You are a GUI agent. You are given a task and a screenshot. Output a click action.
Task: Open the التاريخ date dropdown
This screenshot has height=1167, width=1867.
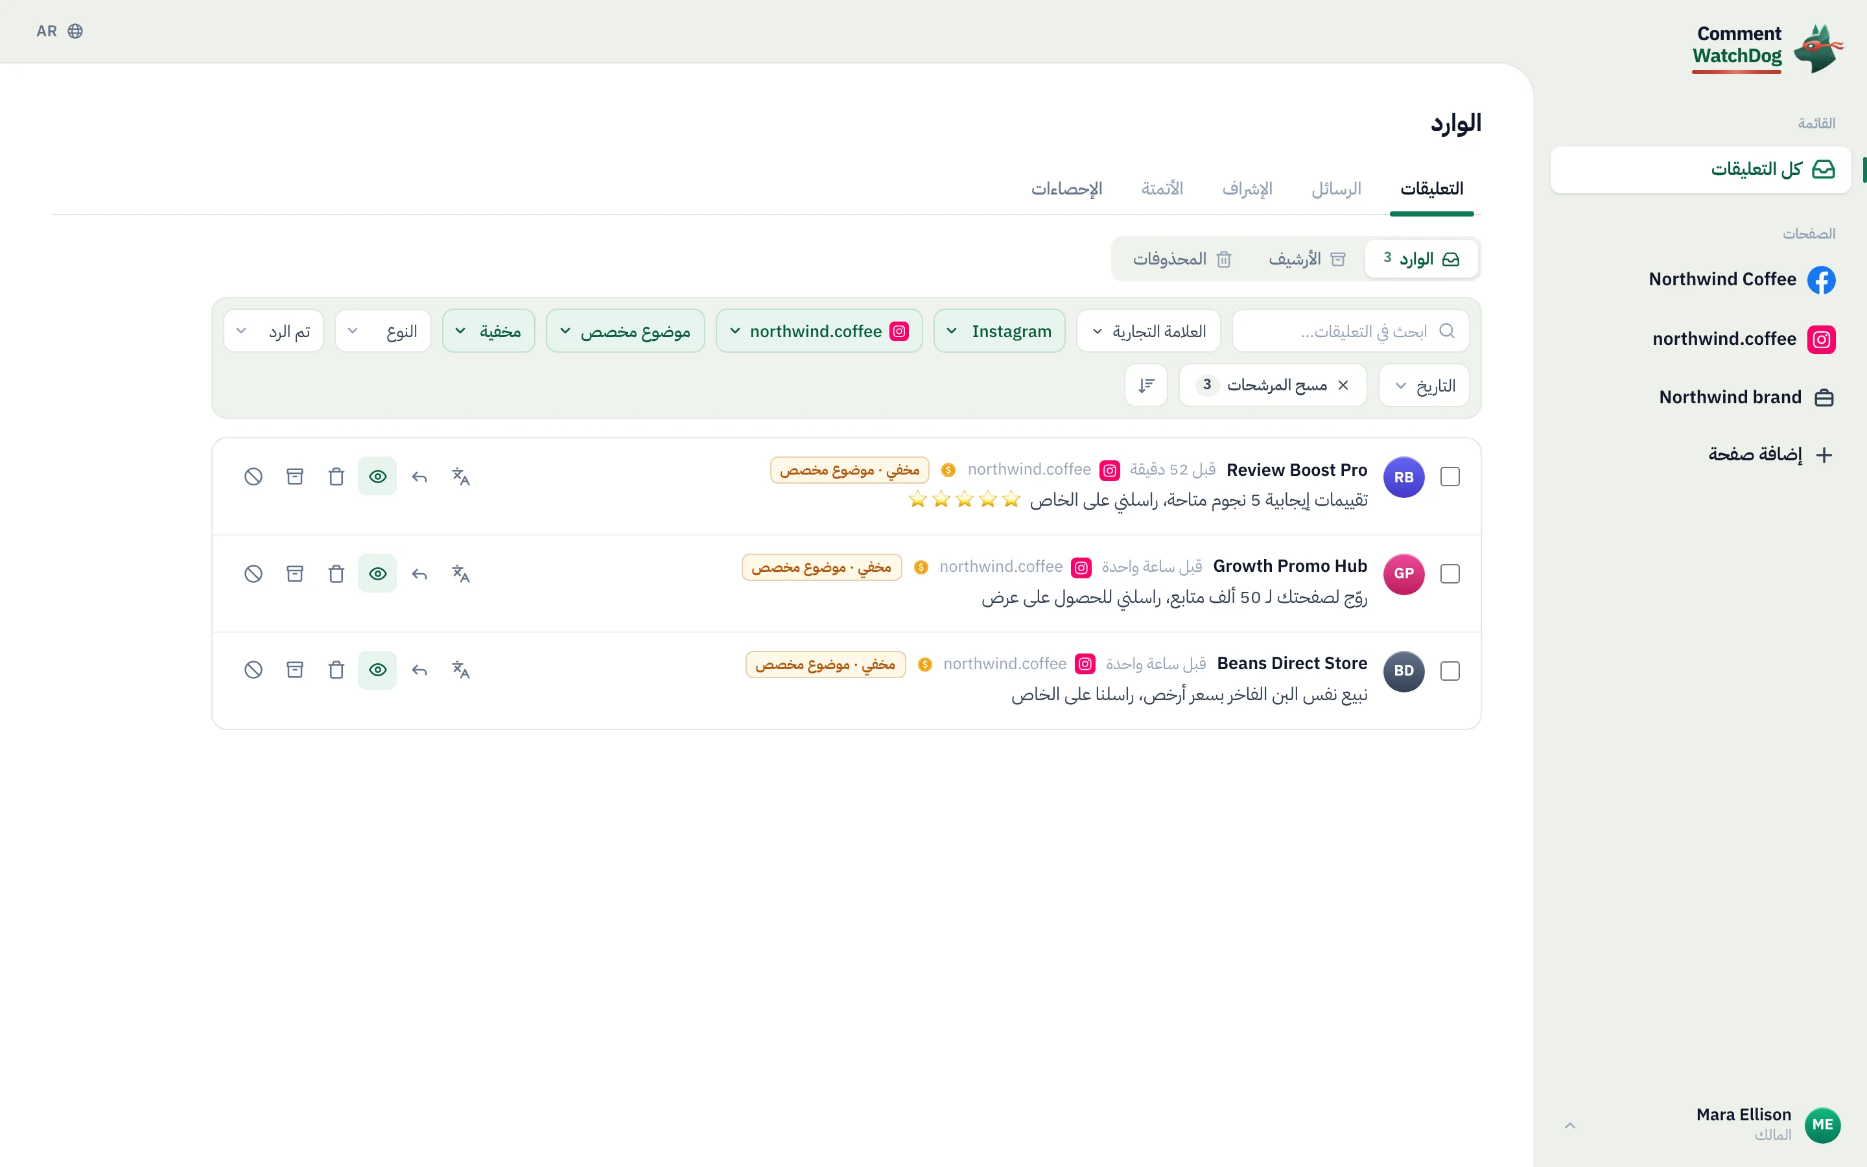pos(1424,385)
